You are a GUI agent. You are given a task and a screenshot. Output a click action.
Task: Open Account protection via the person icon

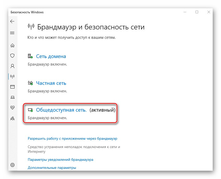(12, 66)
